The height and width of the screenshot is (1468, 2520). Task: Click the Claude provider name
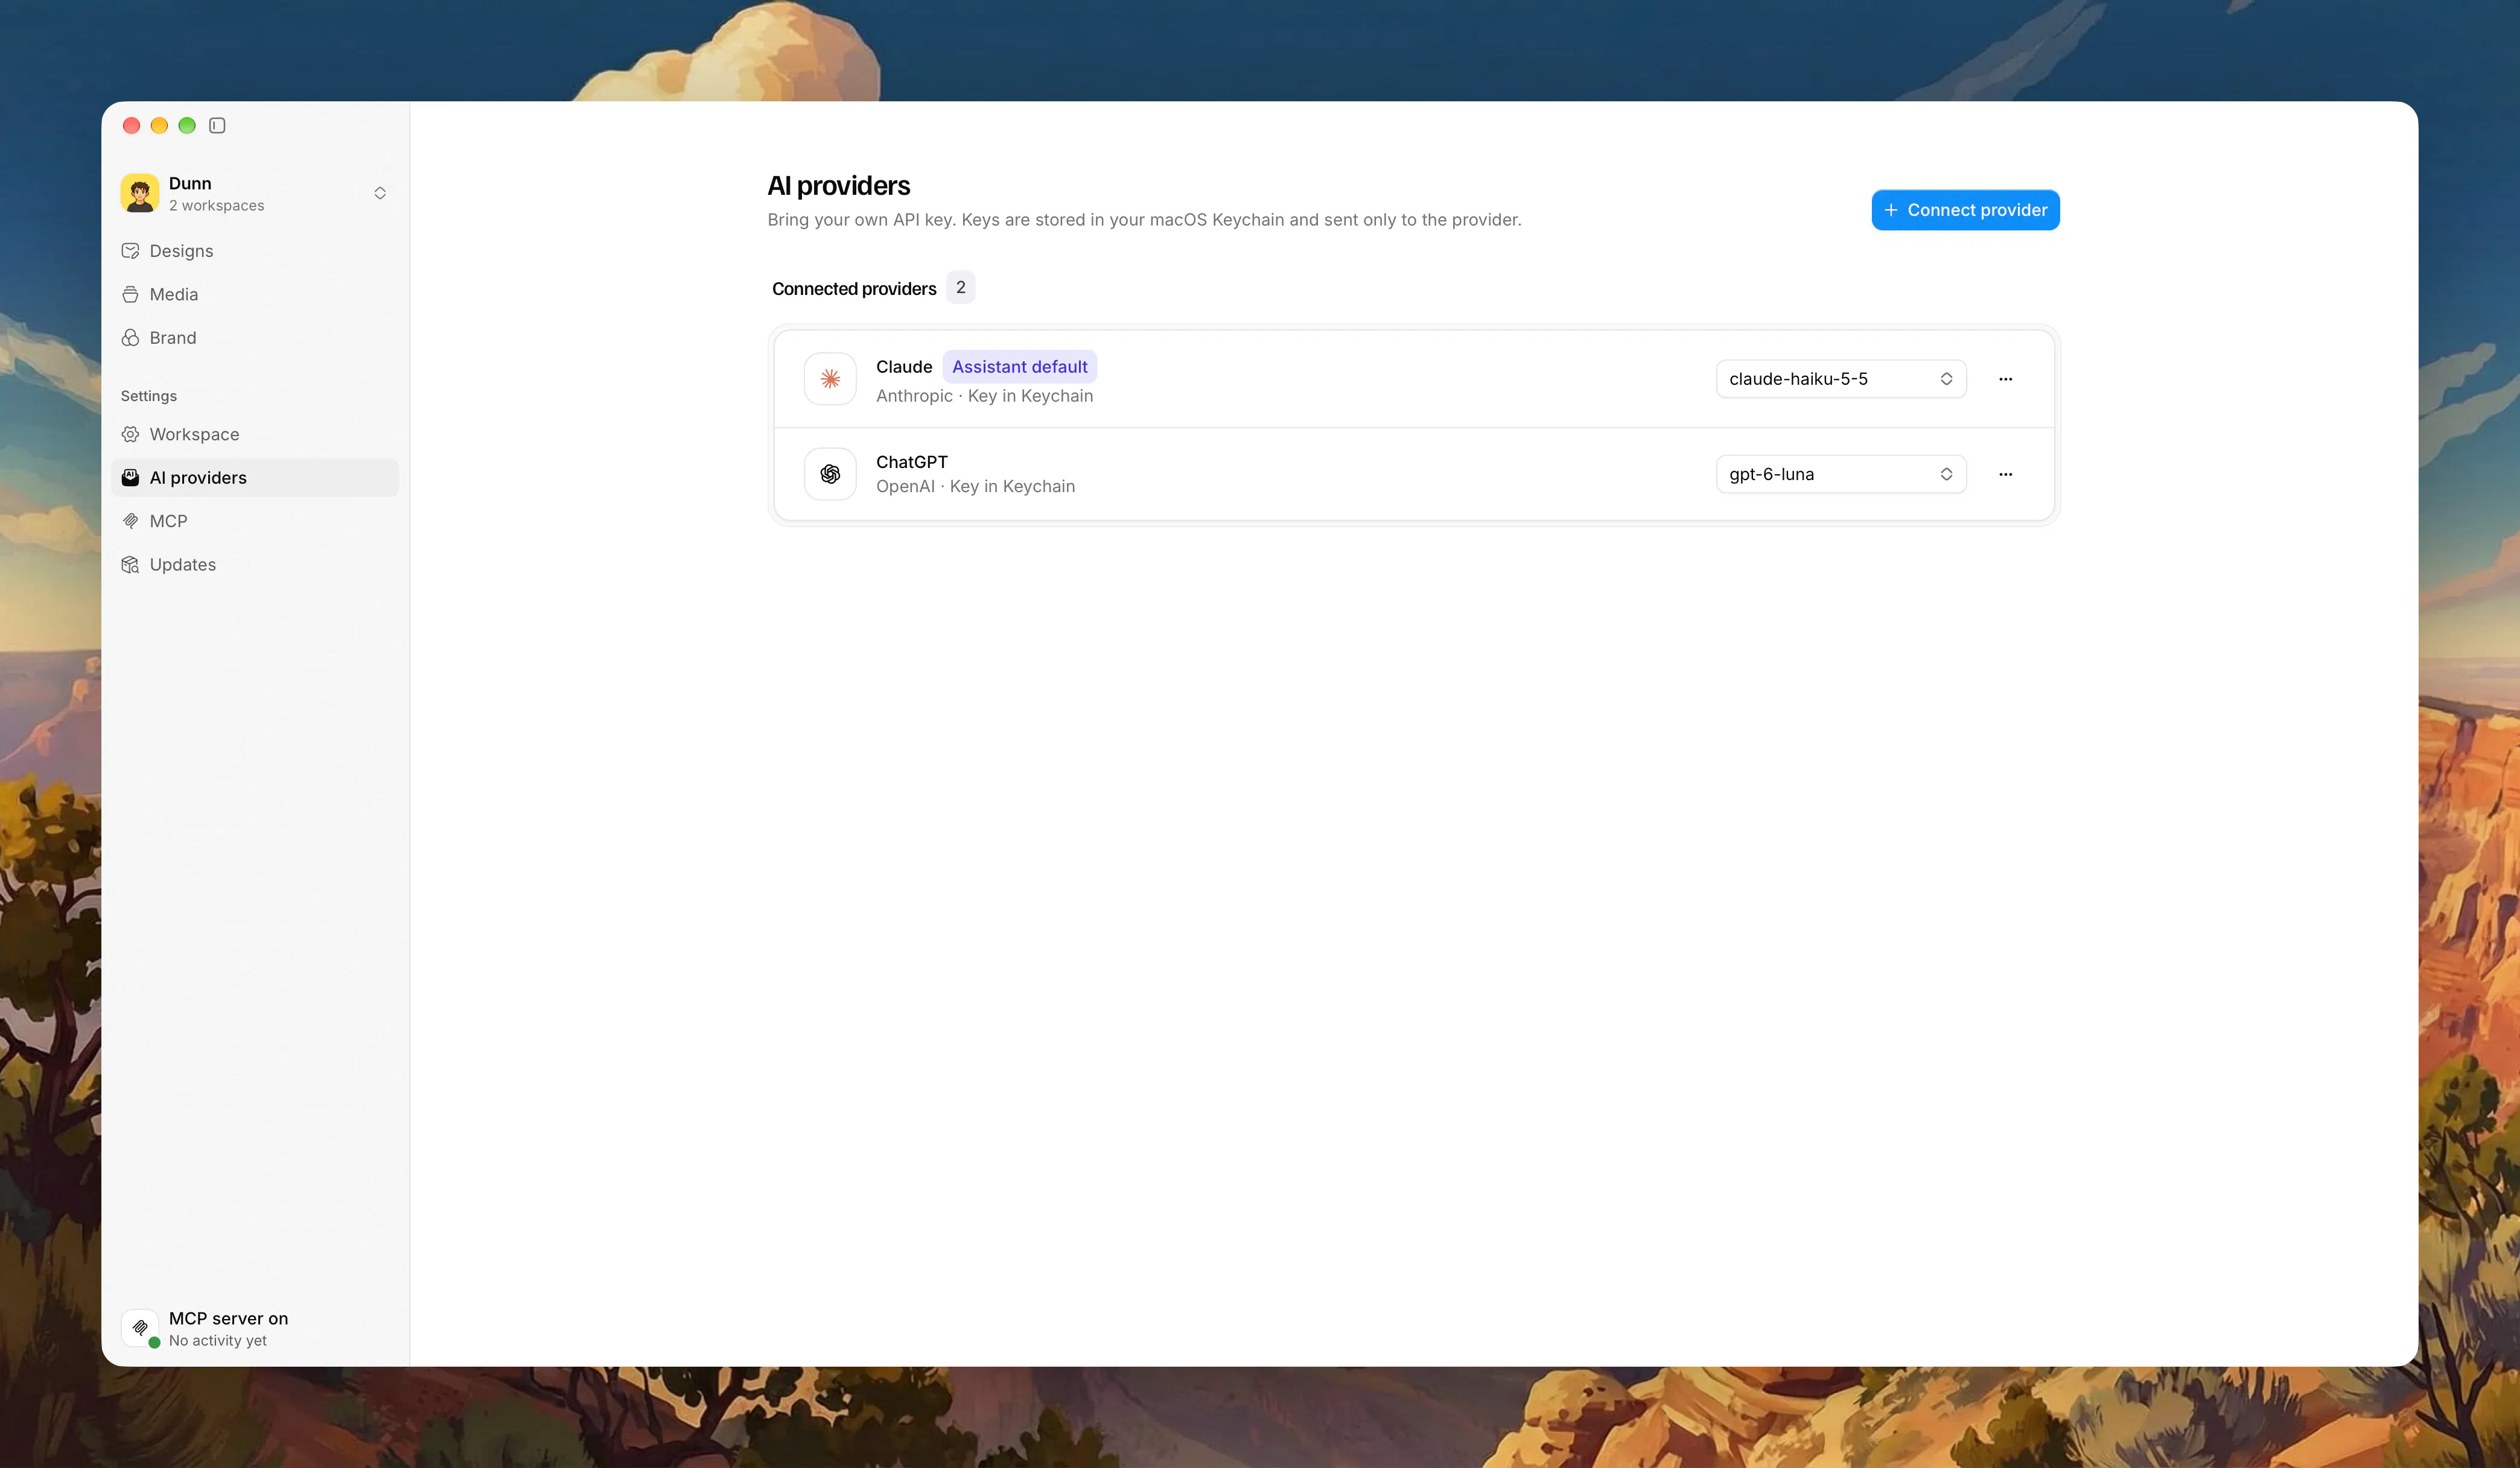coord(904,367)
